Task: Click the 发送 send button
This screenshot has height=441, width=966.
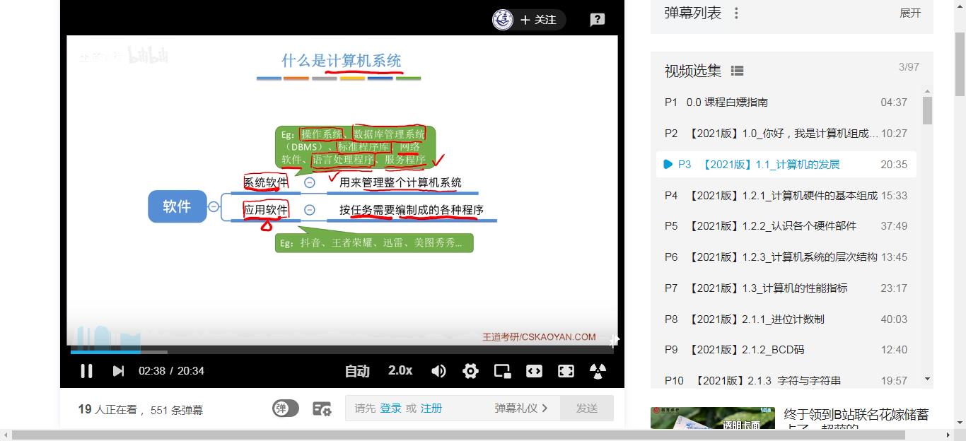Action: click(x=587, y=408)
